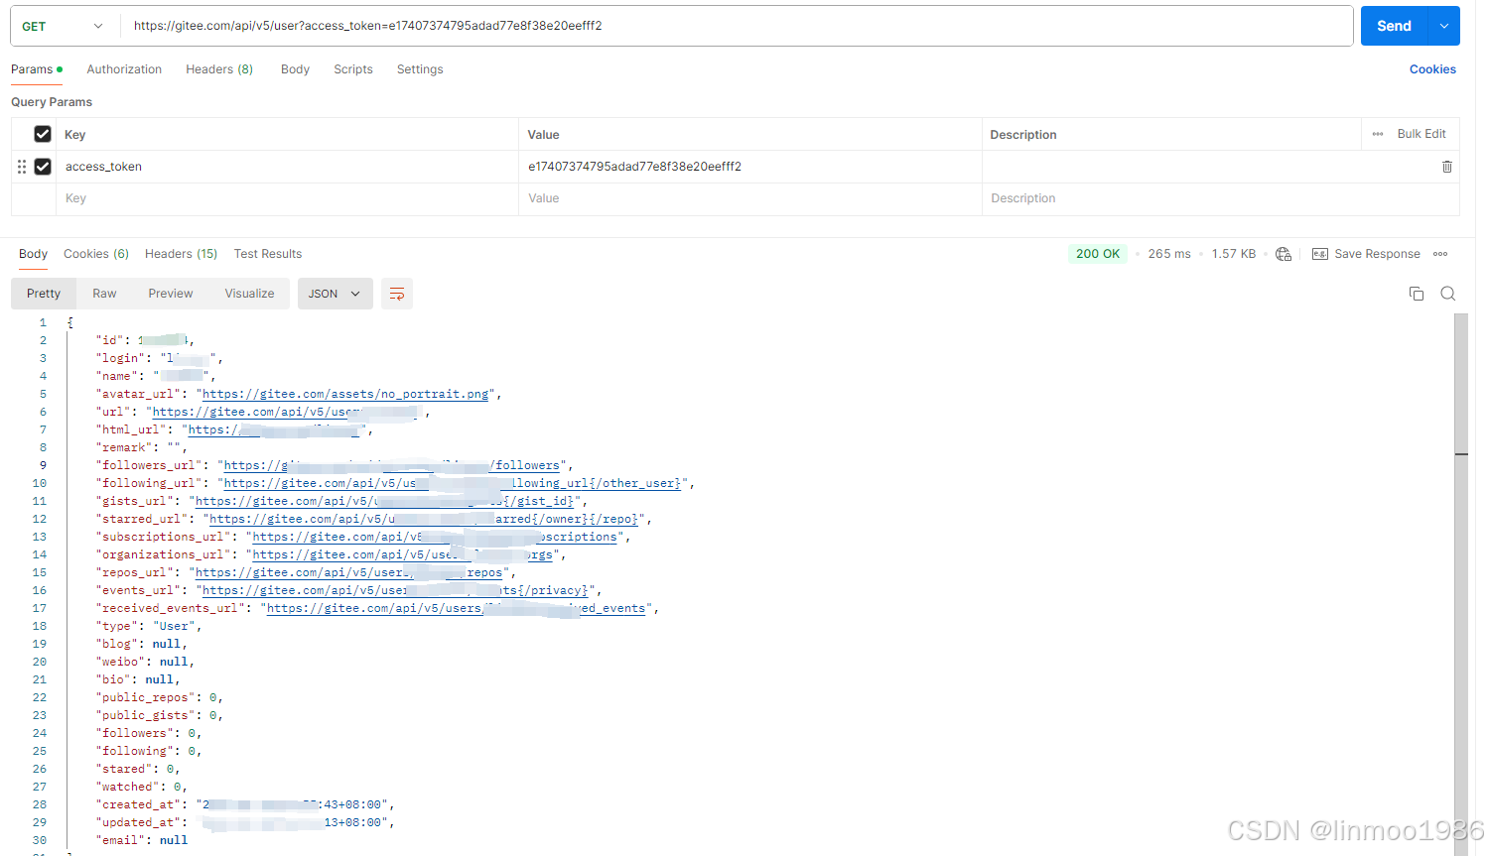Click the empty Description field in new row
The height and width of the screenshot is (856, 1488).
click(x=1221, y=198)
